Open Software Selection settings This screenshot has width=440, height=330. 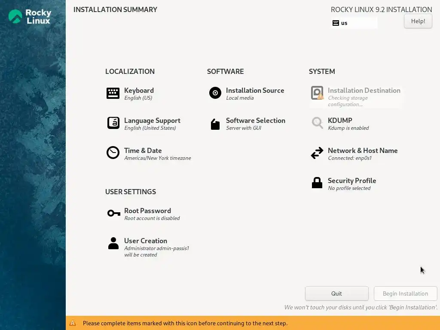[256, 120]
